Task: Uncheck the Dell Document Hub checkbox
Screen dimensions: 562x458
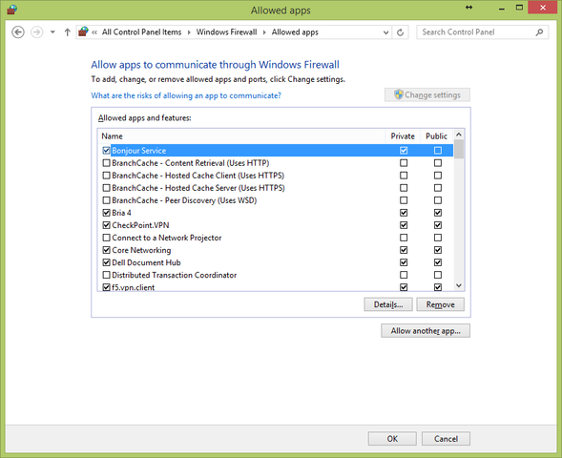Action: click(x=106, y=262)
